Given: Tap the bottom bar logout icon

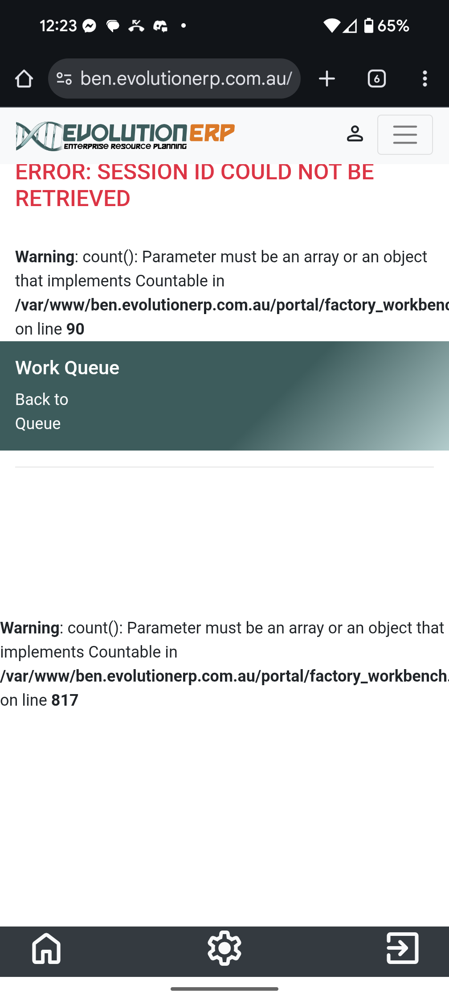Looking at the screenshot, I should coord(402,948).
